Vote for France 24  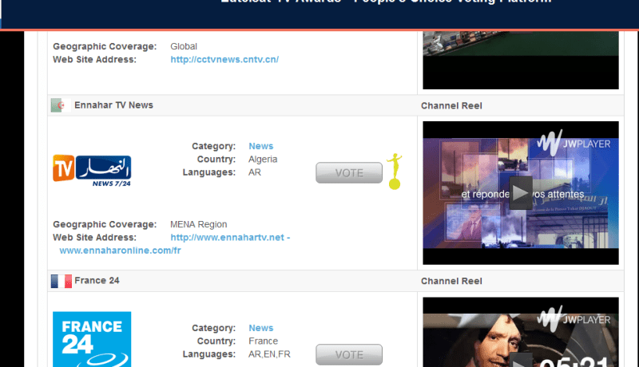349,355
